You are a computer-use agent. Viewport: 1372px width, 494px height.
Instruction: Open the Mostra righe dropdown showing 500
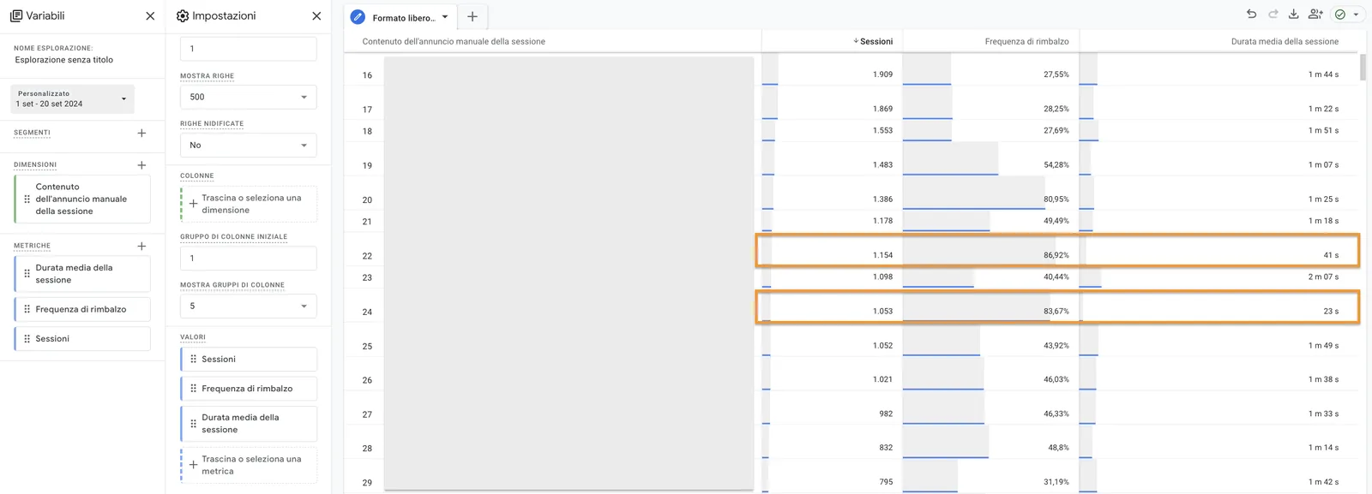(249, 97)
